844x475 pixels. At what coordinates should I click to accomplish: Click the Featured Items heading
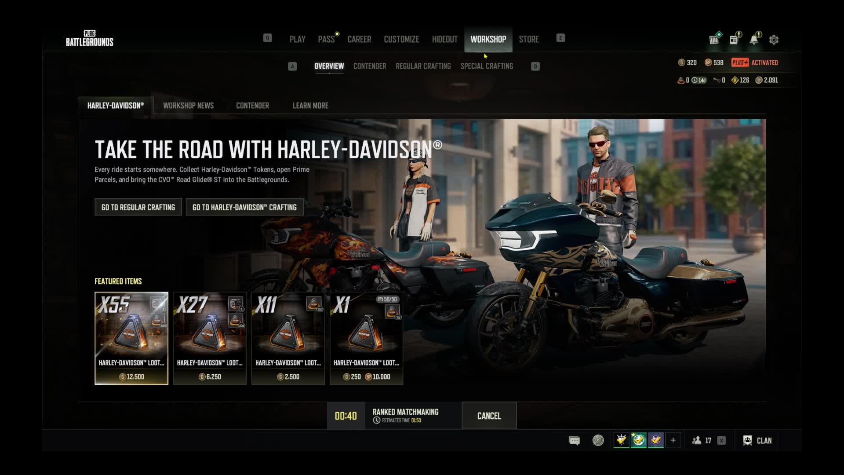click(x=118, y=281)
